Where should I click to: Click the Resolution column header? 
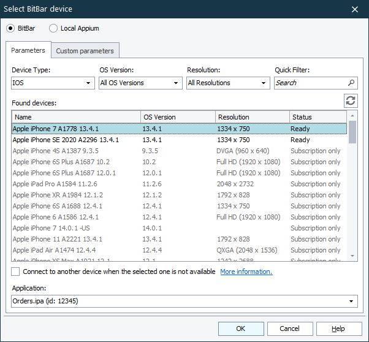tap(253, 117)
